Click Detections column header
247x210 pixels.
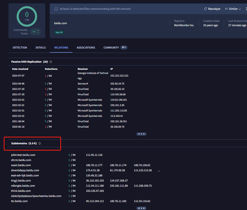[x=51, y=69]
